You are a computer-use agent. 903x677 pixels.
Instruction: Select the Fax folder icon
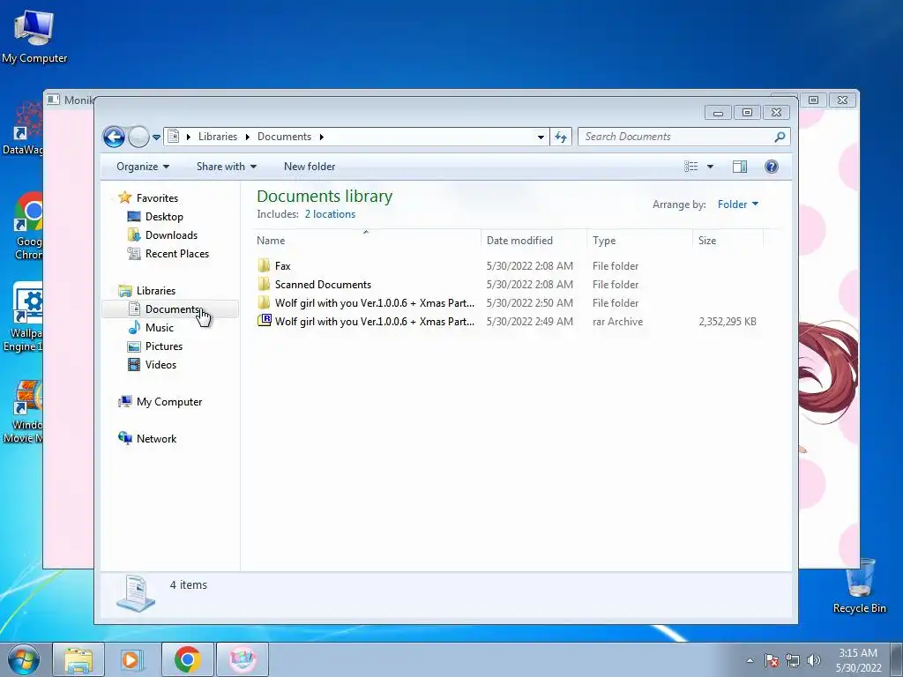pos(264,265)
